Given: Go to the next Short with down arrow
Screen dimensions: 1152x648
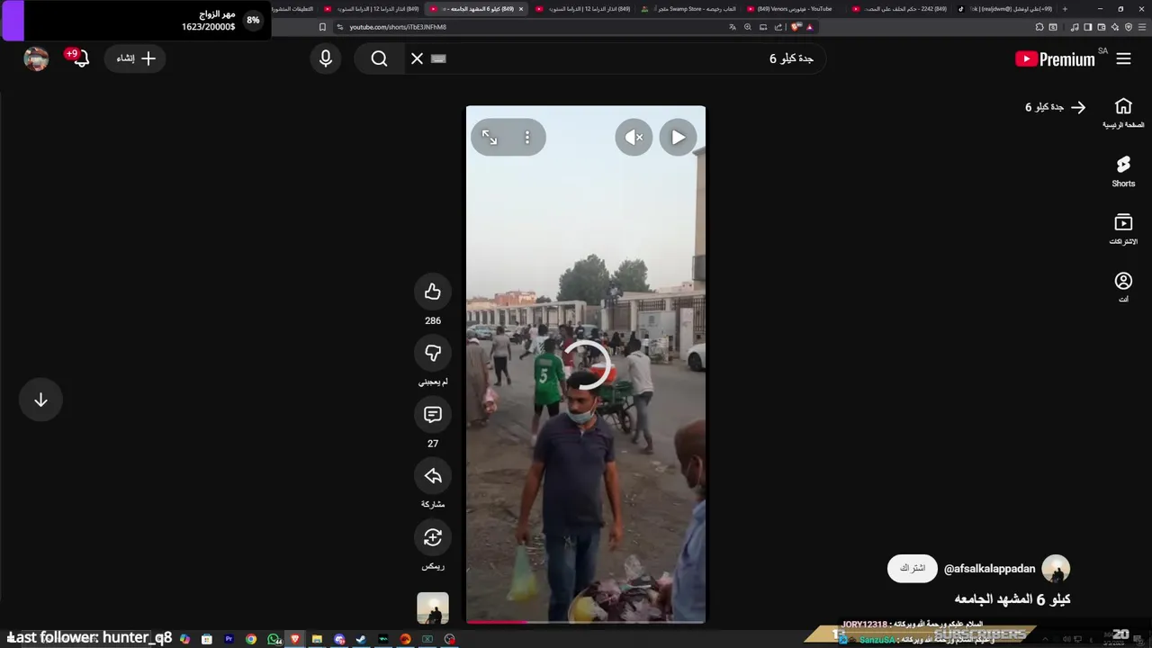Looking at the screenshot, I should pos(40,400).
